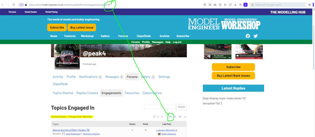The image size is (315, 137).
Task: Show the Topics Started sub-tab
Action: click(x=63, y=93)
